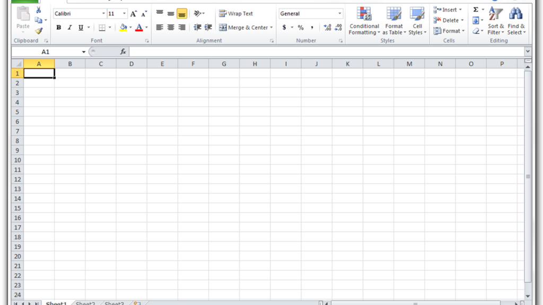Click the Cut (scissors) icon
543x305 pixels.
point(38,10)
